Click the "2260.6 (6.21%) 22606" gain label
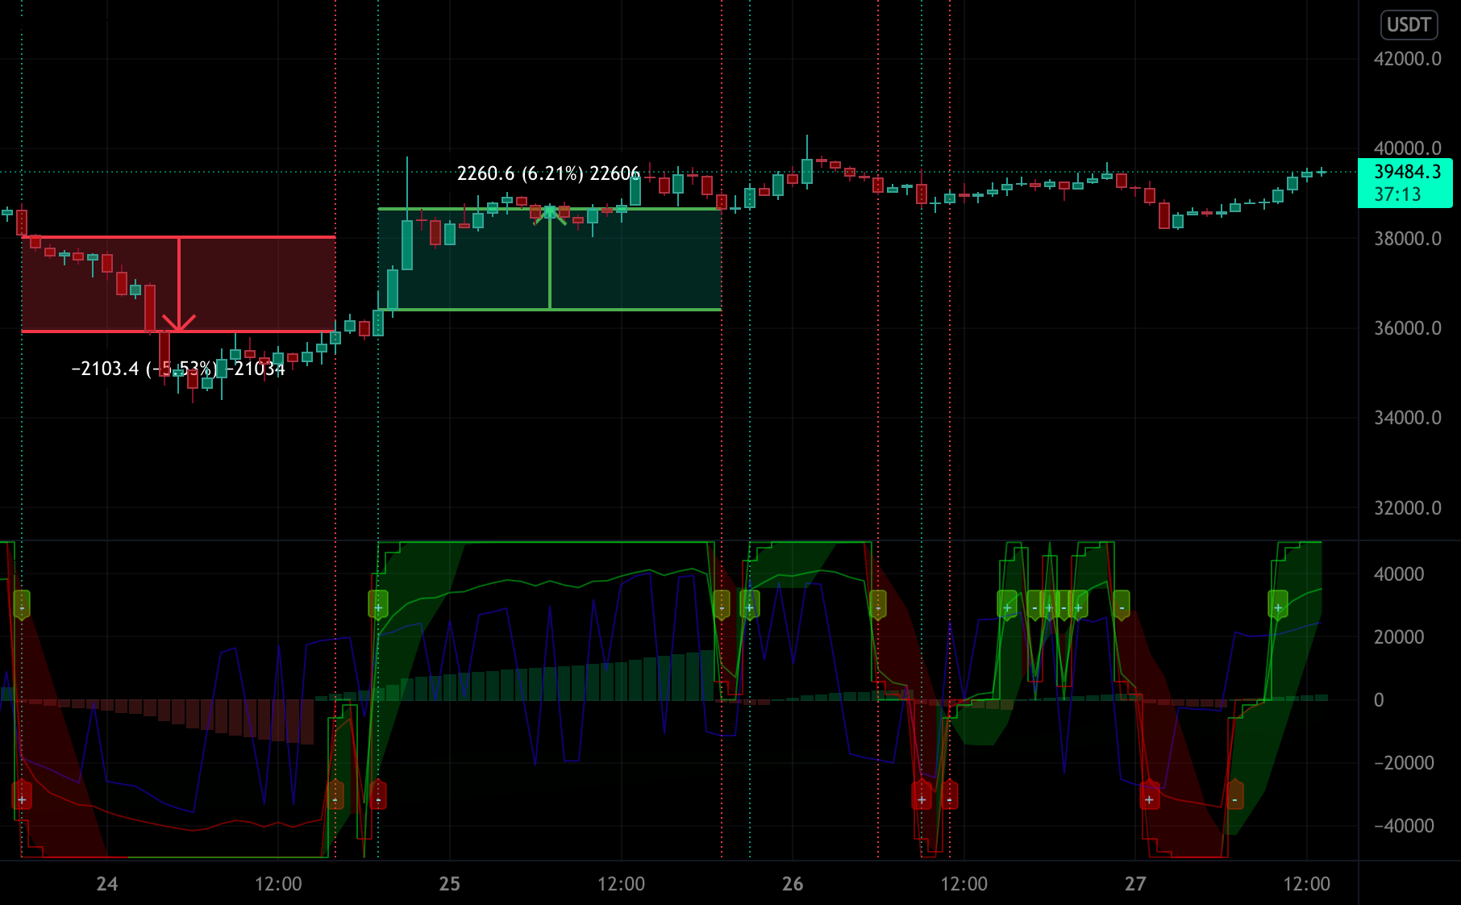Image resolution: width=1461 pixels, height=905 pixels. point(547,172)
